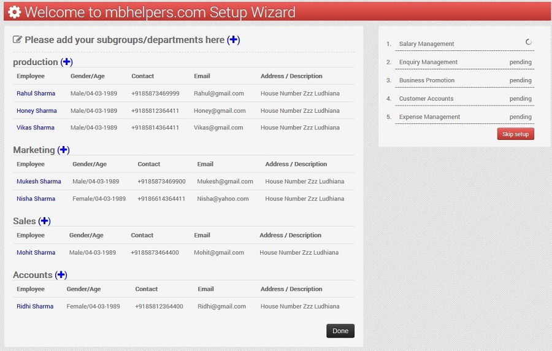The width and height of the screenshot is (552, 351).
Task: Open Honey Sharma employee record
Action: click(36, 111)
